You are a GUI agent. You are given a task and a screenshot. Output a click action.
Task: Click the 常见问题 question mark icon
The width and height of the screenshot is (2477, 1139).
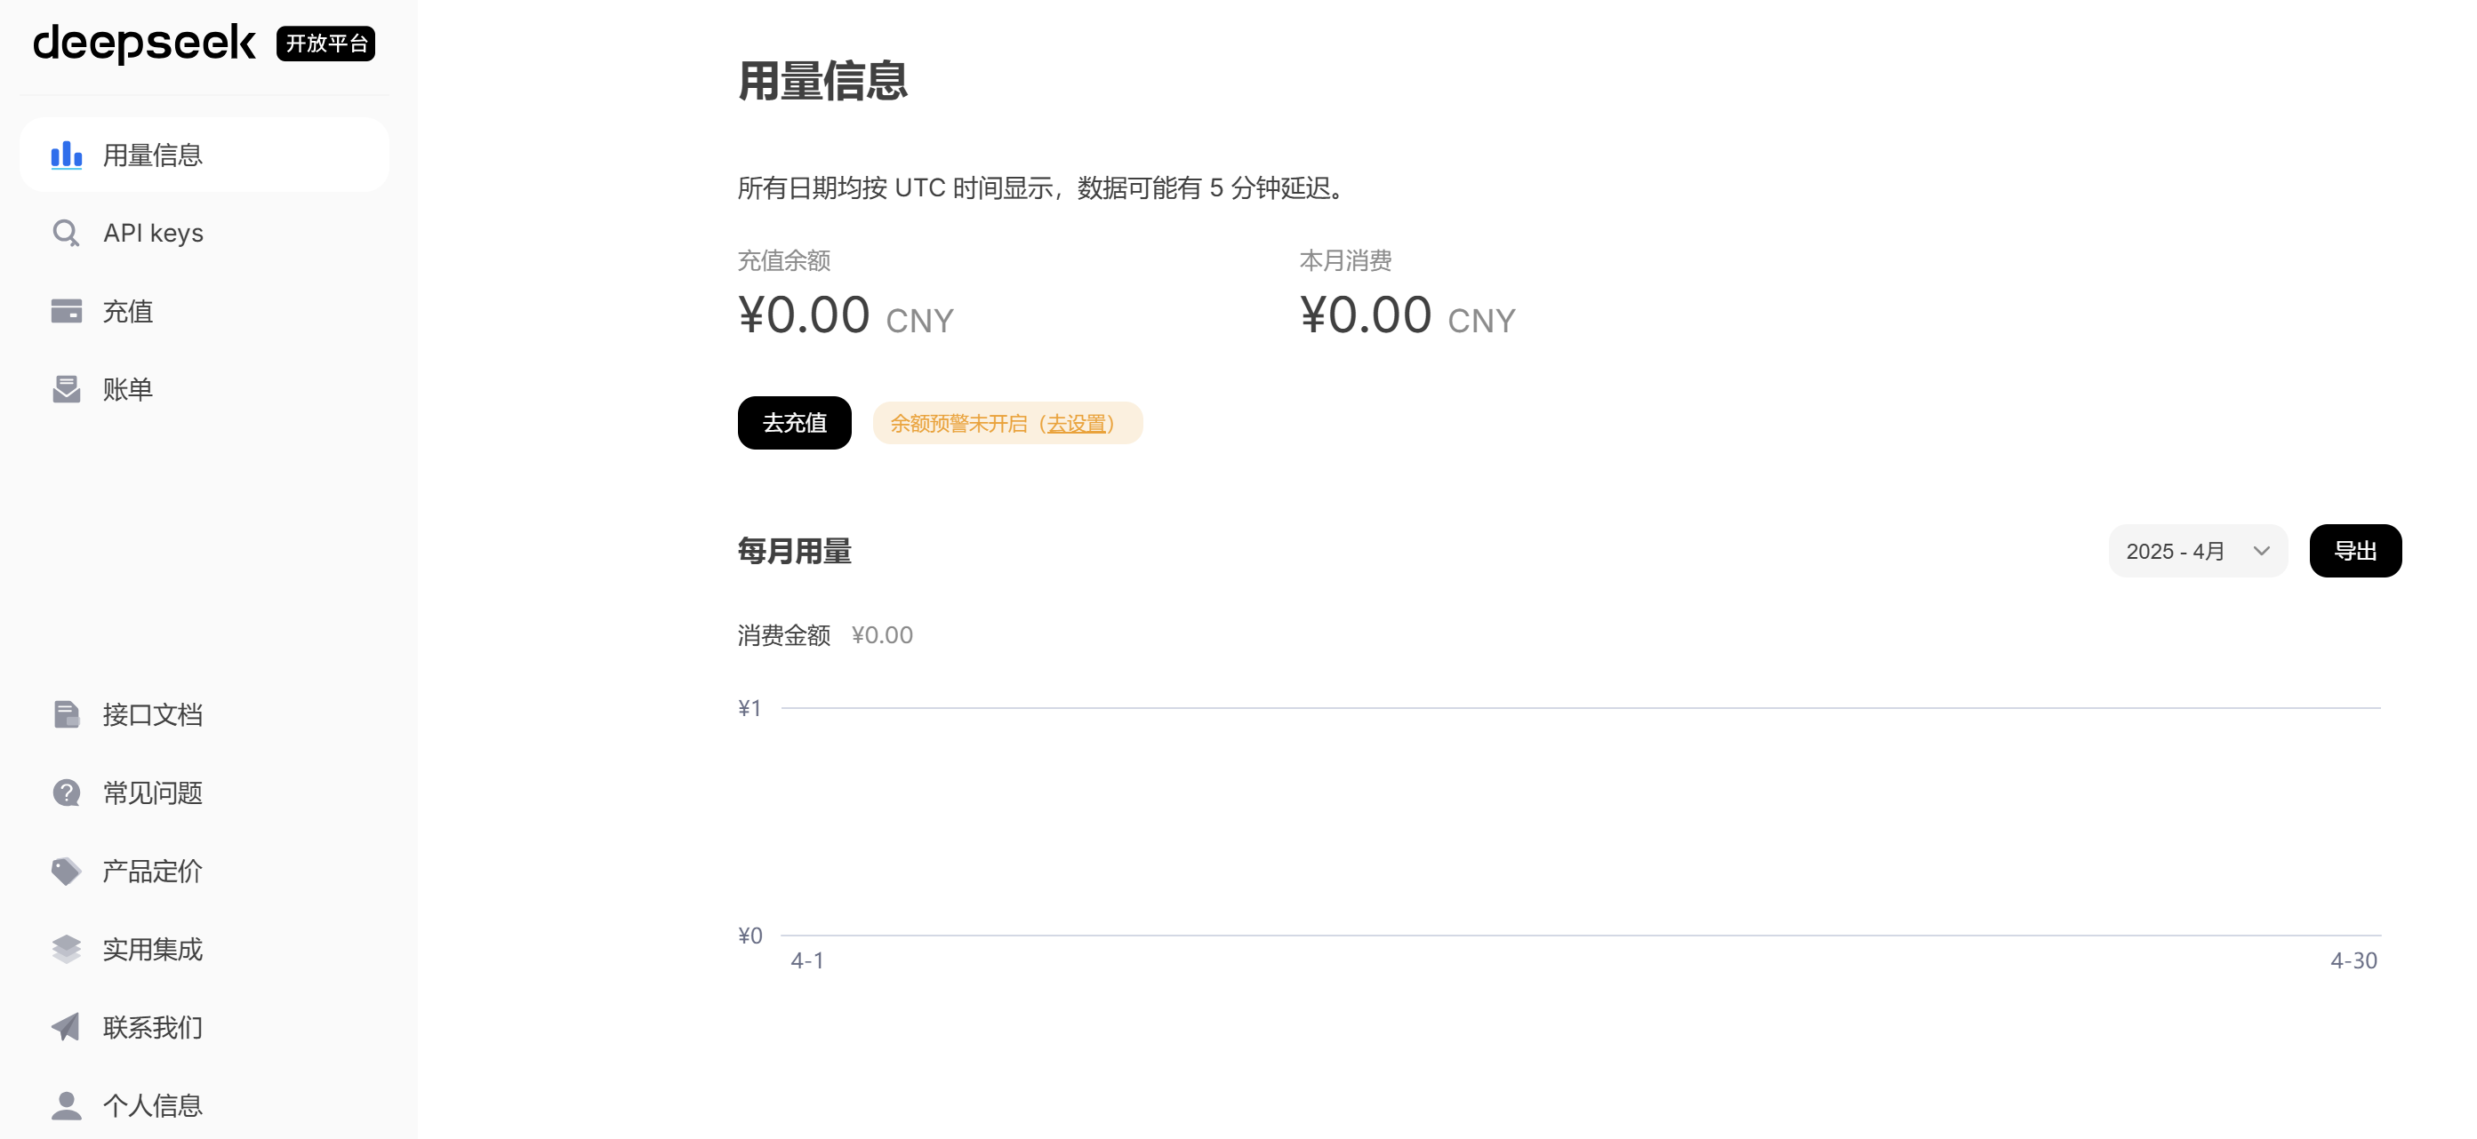67,793
